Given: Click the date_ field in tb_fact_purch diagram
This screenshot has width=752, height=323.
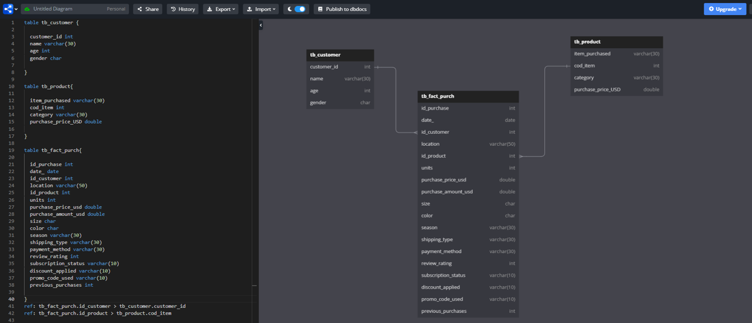Looking at the screenshot, I should click(468, 121).
